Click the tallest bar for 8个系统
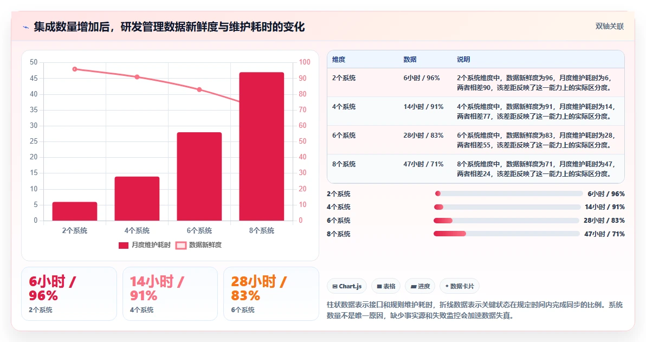This screenshot has width=646, height=342. pos(262,146)
